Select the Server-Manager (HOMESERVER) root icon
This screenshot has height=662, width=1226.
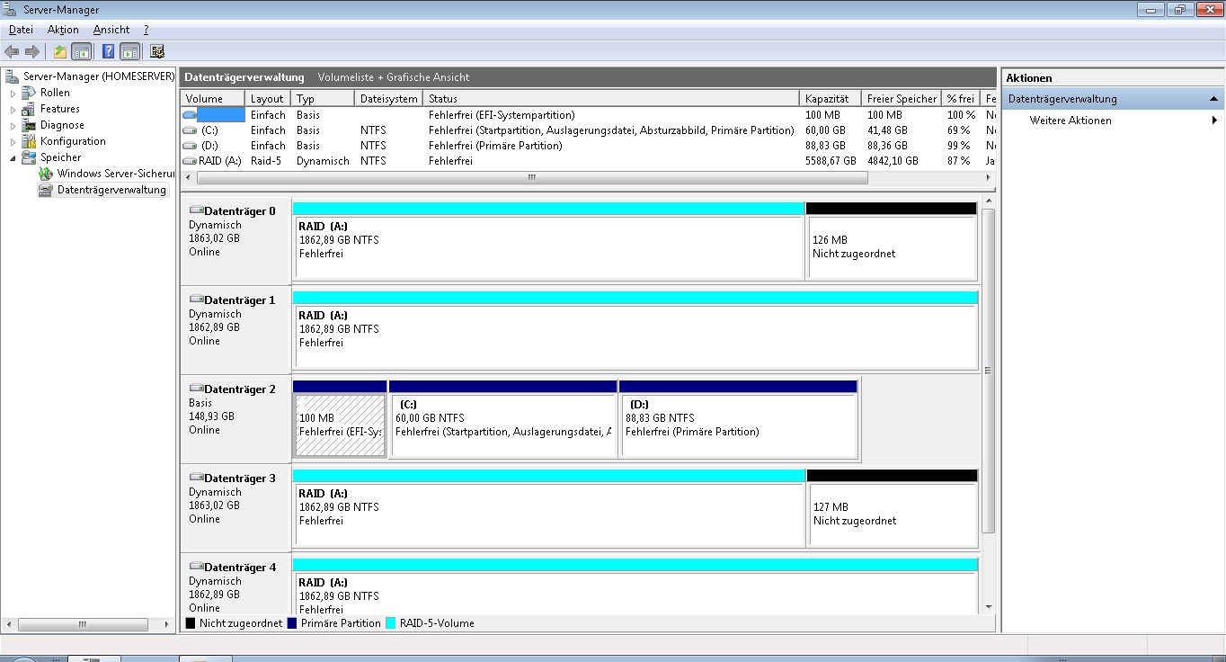[x=13, y=76]
